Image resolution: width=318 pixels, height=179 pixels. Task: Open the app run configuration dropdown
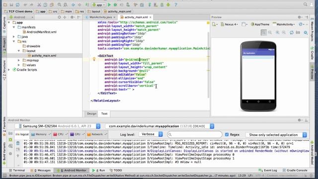[99, 4]
